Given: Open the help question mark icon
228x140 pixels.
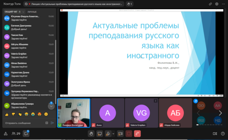Looking at the screenshot, I should tap(223, 134).
